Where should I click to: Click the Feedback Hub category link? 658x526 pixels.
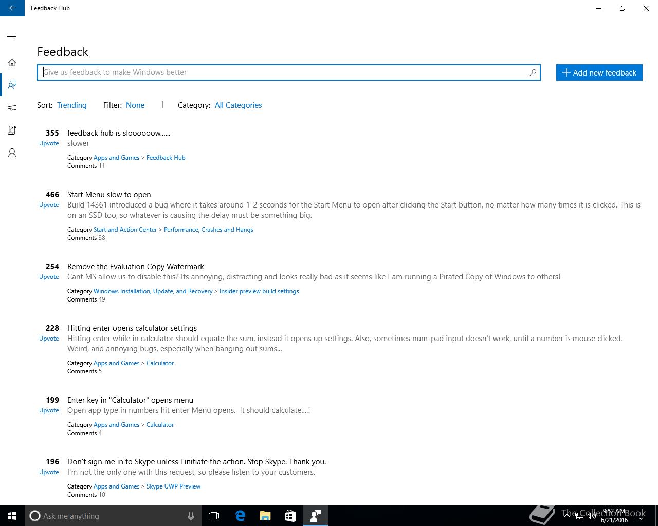tap(166, 158)
